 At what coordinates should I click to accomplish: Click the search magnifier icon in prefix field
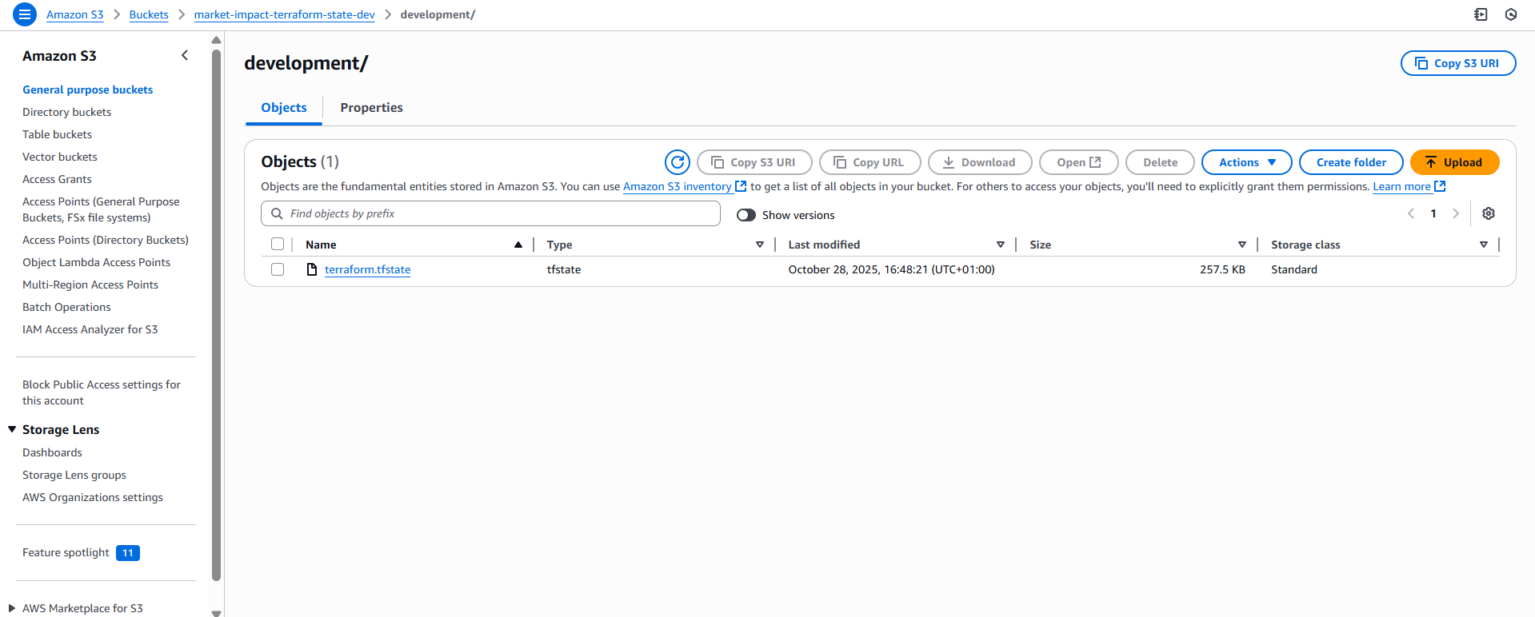click(277, 213)
